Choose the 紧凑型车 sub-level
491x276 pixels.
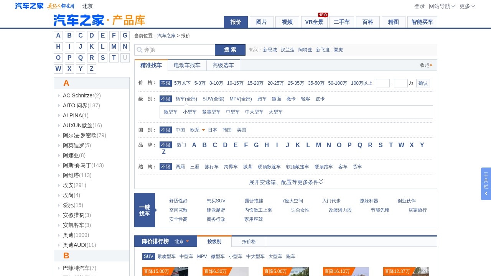click(211, 112)
